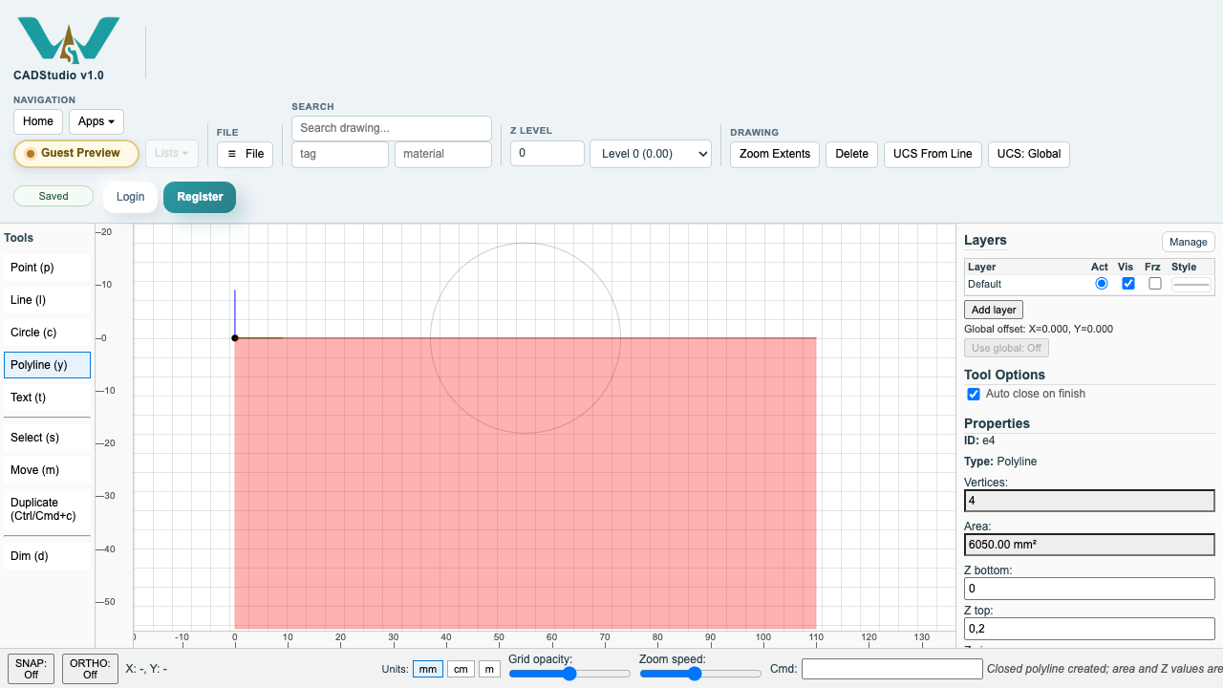
Task: Click Zoom Extents button
Action: click(x=775, y=154)
